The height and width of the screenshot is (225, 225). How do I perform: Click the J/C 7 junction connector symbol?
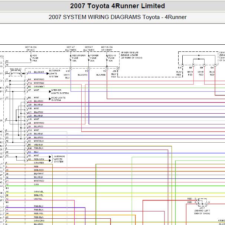202,202
